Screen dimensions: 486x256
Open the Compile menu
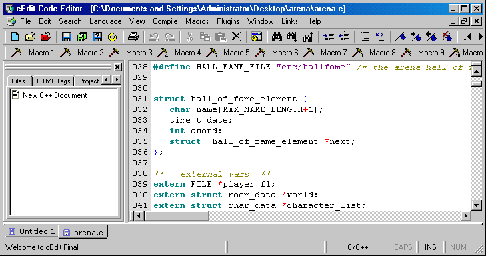[165, 21]
